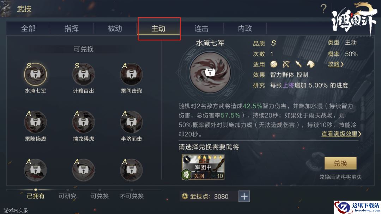Switch filter to 可研究
Viewport: 381px width, 214px height.
tap(67, 196)
